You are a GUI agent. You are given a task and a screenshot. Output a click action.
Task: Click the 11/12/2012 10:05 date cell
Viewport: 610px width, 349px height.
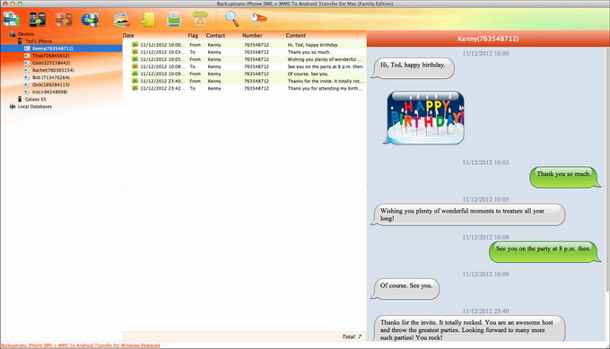(162, 59)
